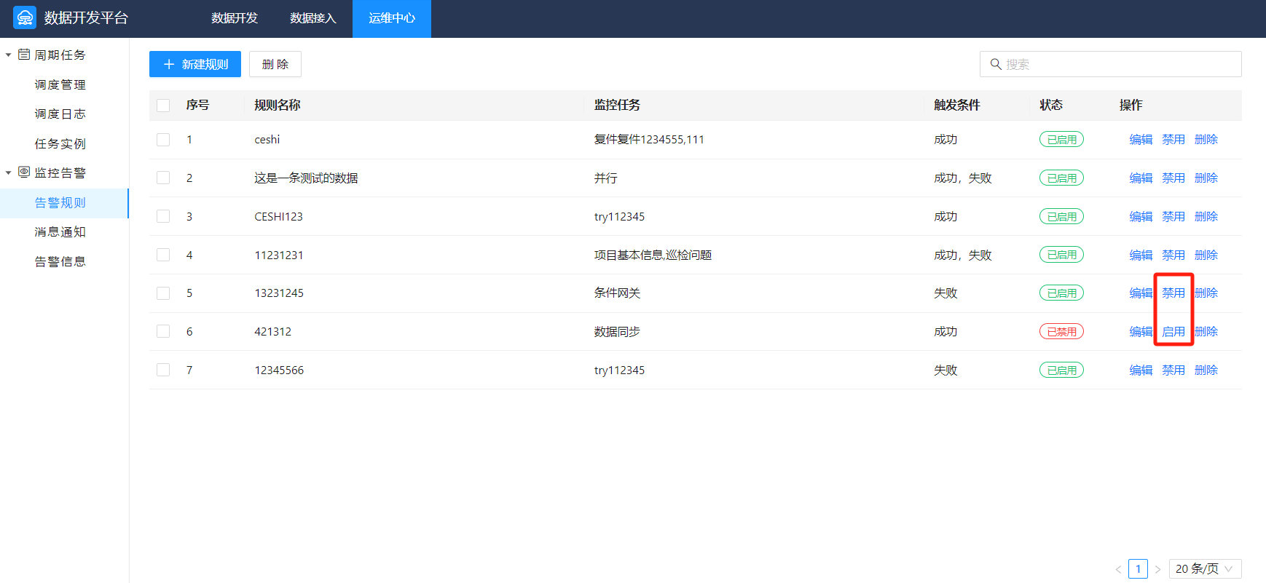Collapse the 监控告警 tree section

click(9, 173)
